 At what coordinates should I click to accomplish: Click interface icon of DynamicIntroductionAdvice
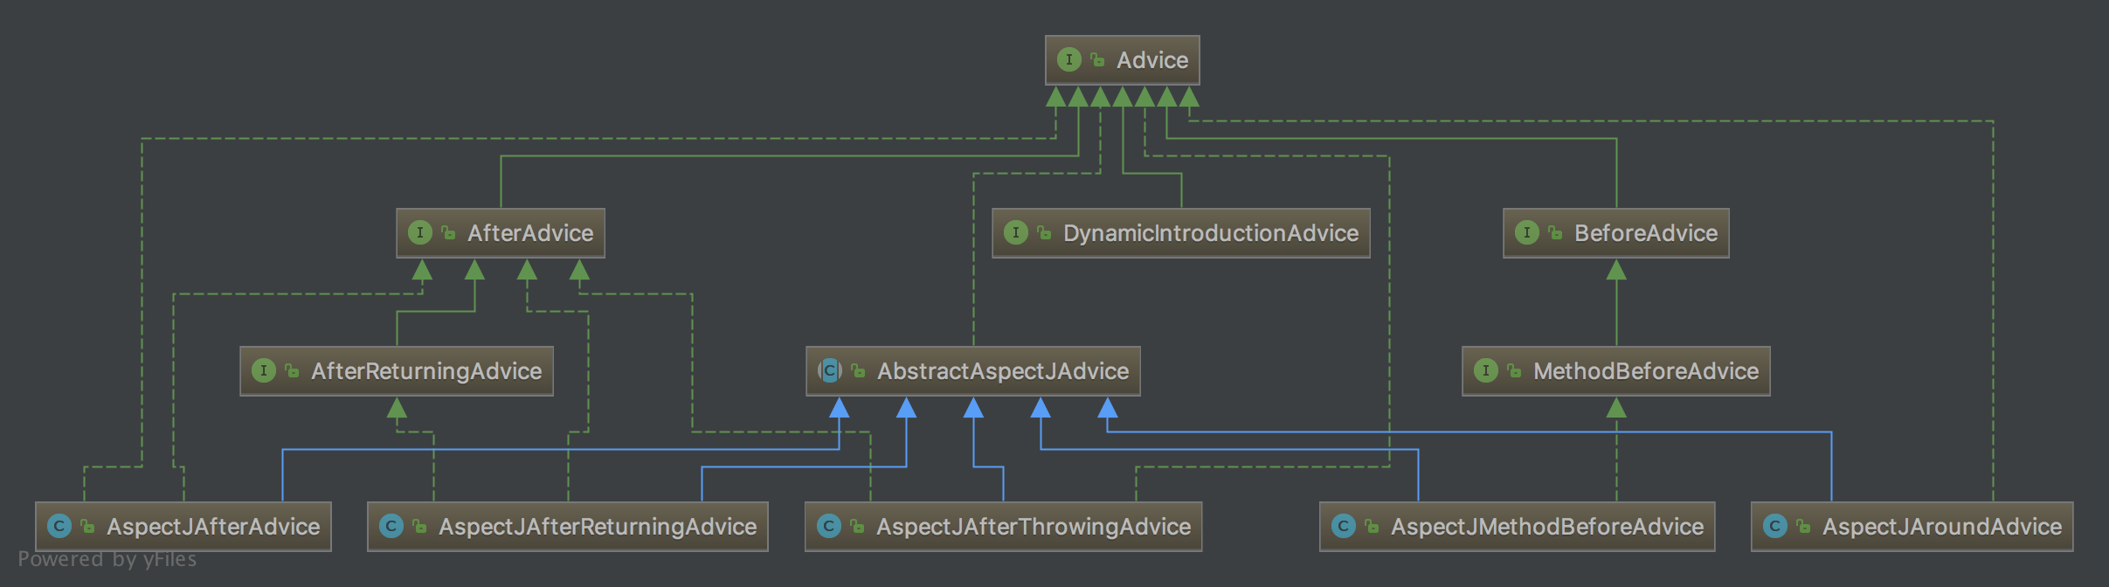(1016, 232)
